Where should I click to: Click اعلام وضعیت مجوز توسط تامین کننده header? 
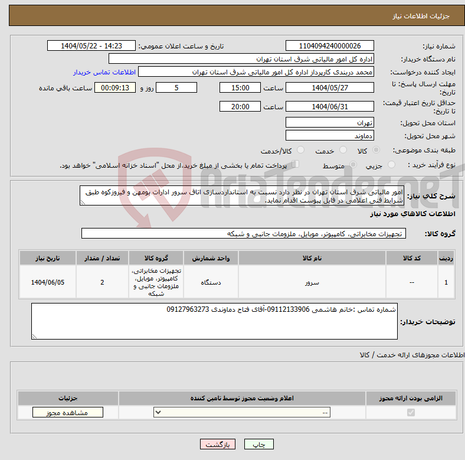[x=242, y=398]
